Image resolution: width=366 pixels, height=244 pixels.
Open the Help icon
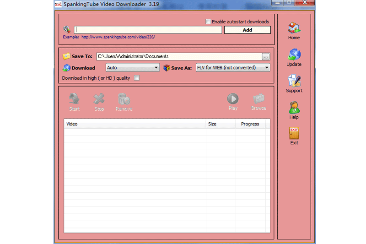coord(294,108)
